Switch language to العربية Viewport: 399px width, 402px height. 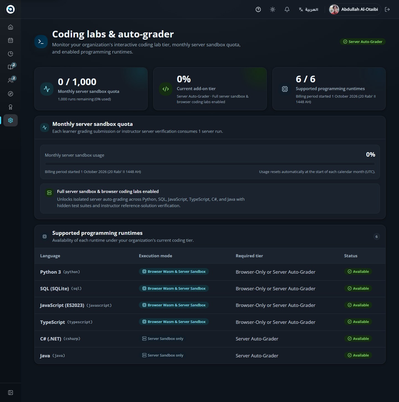(308, 9)
